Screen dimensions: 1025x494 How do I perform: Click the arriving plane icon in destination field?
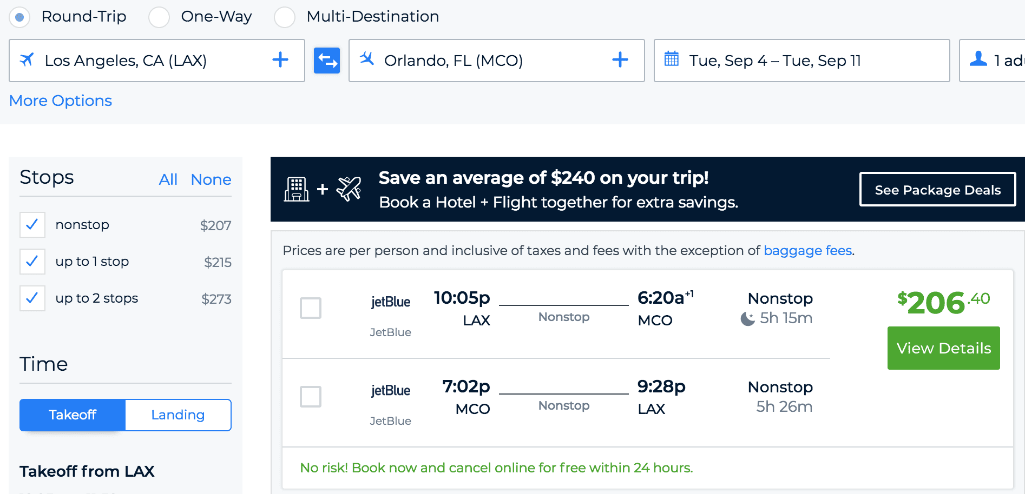[367, 58]
